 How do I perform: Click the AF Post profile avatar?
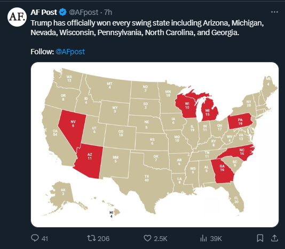click(x=17, y=17)
